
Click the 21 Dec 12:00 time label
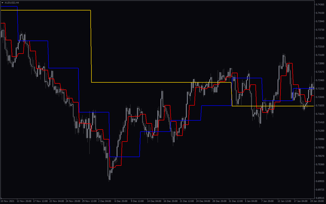tap(187, 201)
